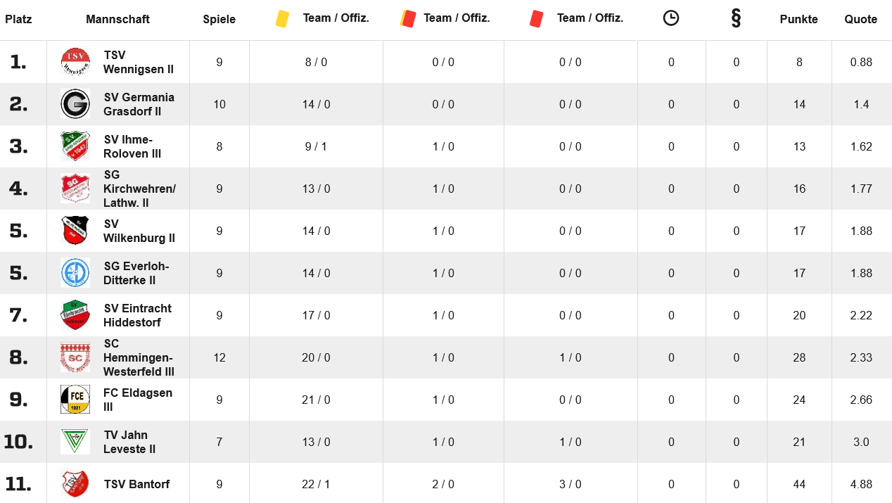Click TSV Bantorf club crest

pos(75,484)
